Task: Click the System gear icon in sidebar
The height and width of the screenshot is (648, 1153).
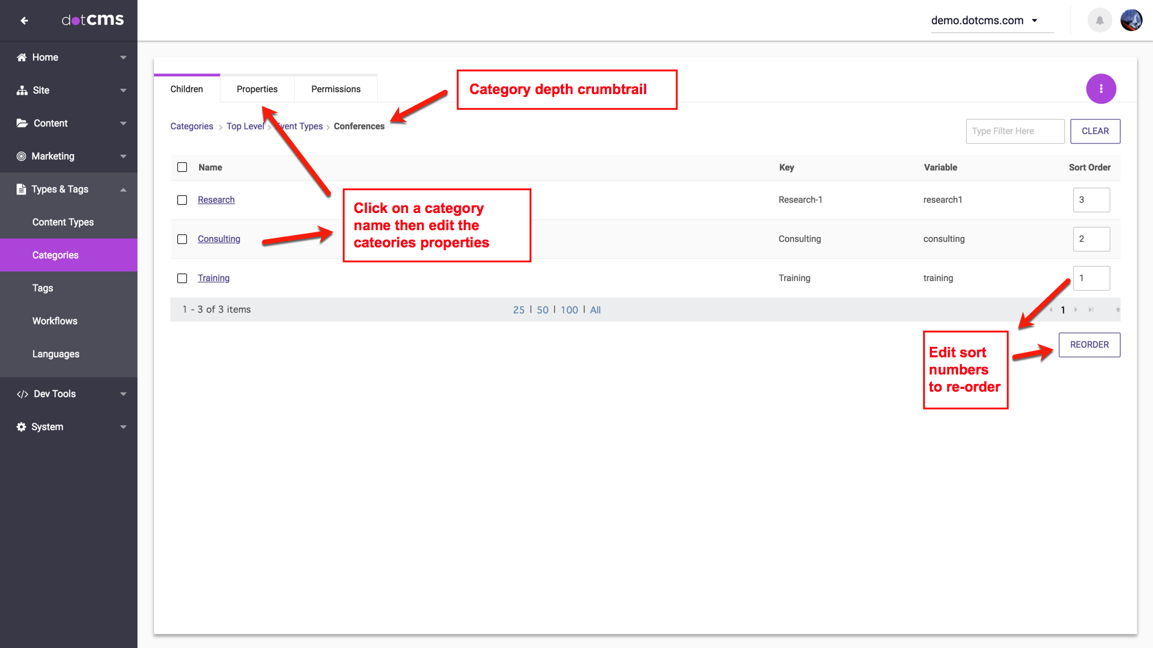Action: coord(21,427)
